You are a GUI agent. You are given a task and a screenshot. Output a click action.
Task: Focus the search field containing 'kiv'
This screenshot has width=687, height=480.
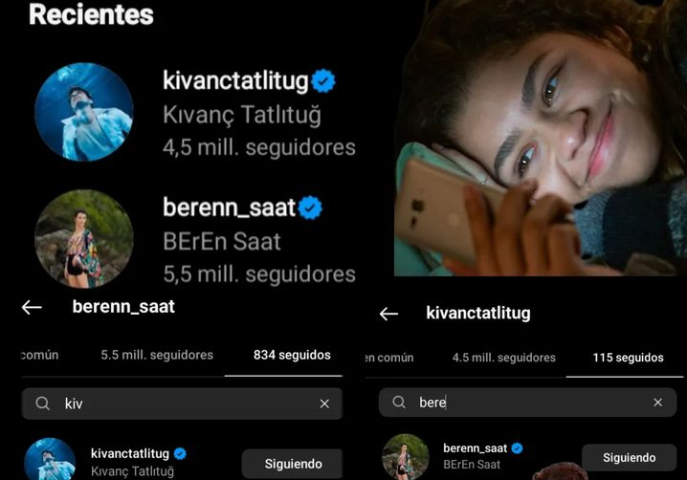coord(182,404)
